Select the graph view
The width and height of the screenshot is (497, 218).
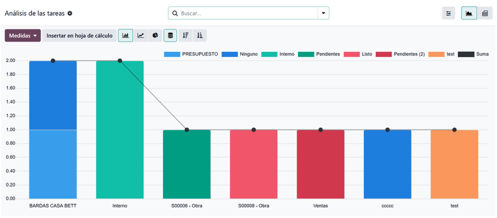tap(469, 13)
